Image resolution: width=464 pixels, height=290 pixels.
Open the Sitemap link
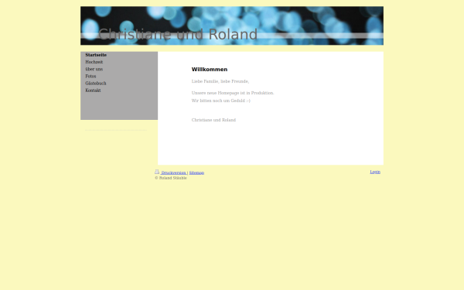pyautogui.click(x=196, y=172)
